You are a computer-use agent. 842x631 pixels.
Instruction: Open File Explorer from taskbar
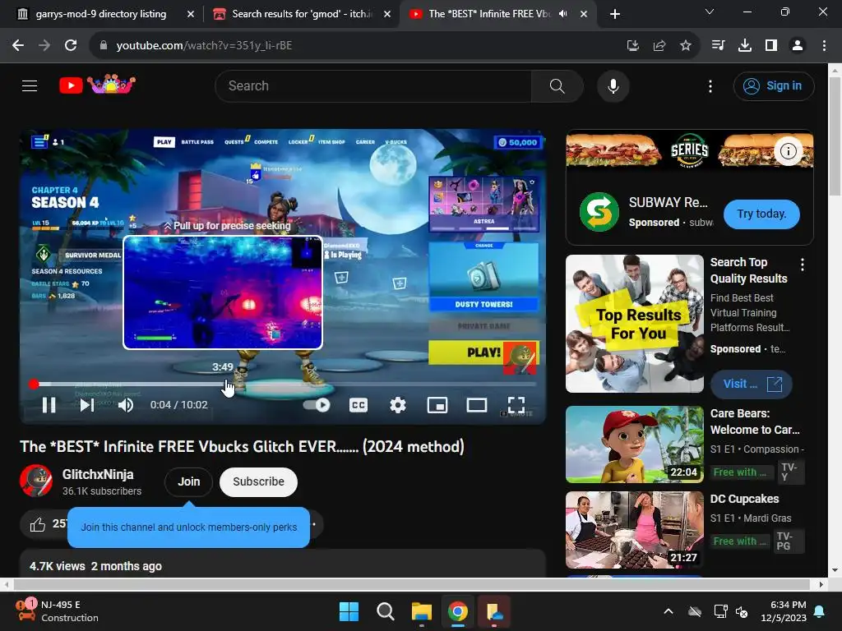point(422,611)
